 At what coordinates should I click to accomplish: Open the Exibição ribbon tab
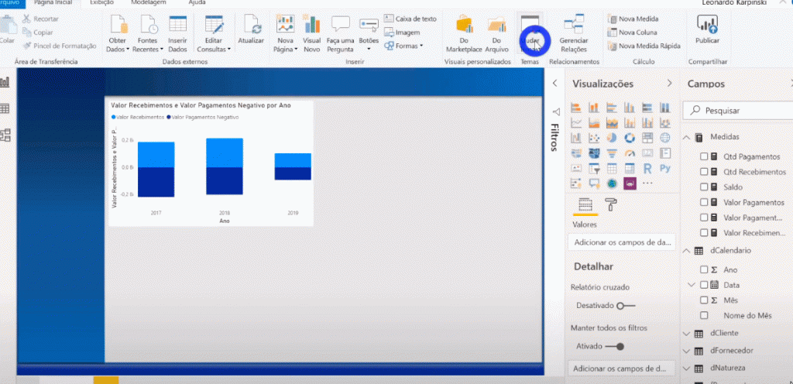[x=101, y=2]
